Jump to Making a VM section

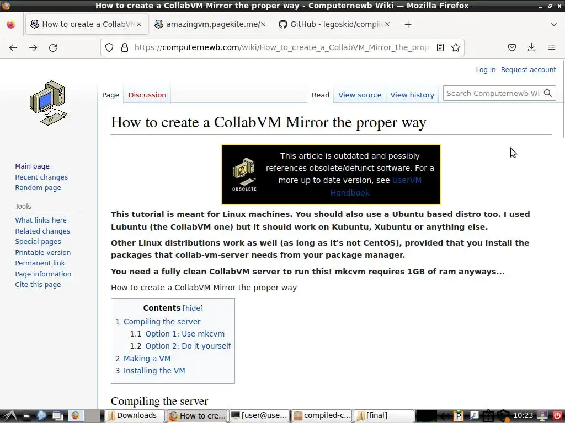point(147,359)
